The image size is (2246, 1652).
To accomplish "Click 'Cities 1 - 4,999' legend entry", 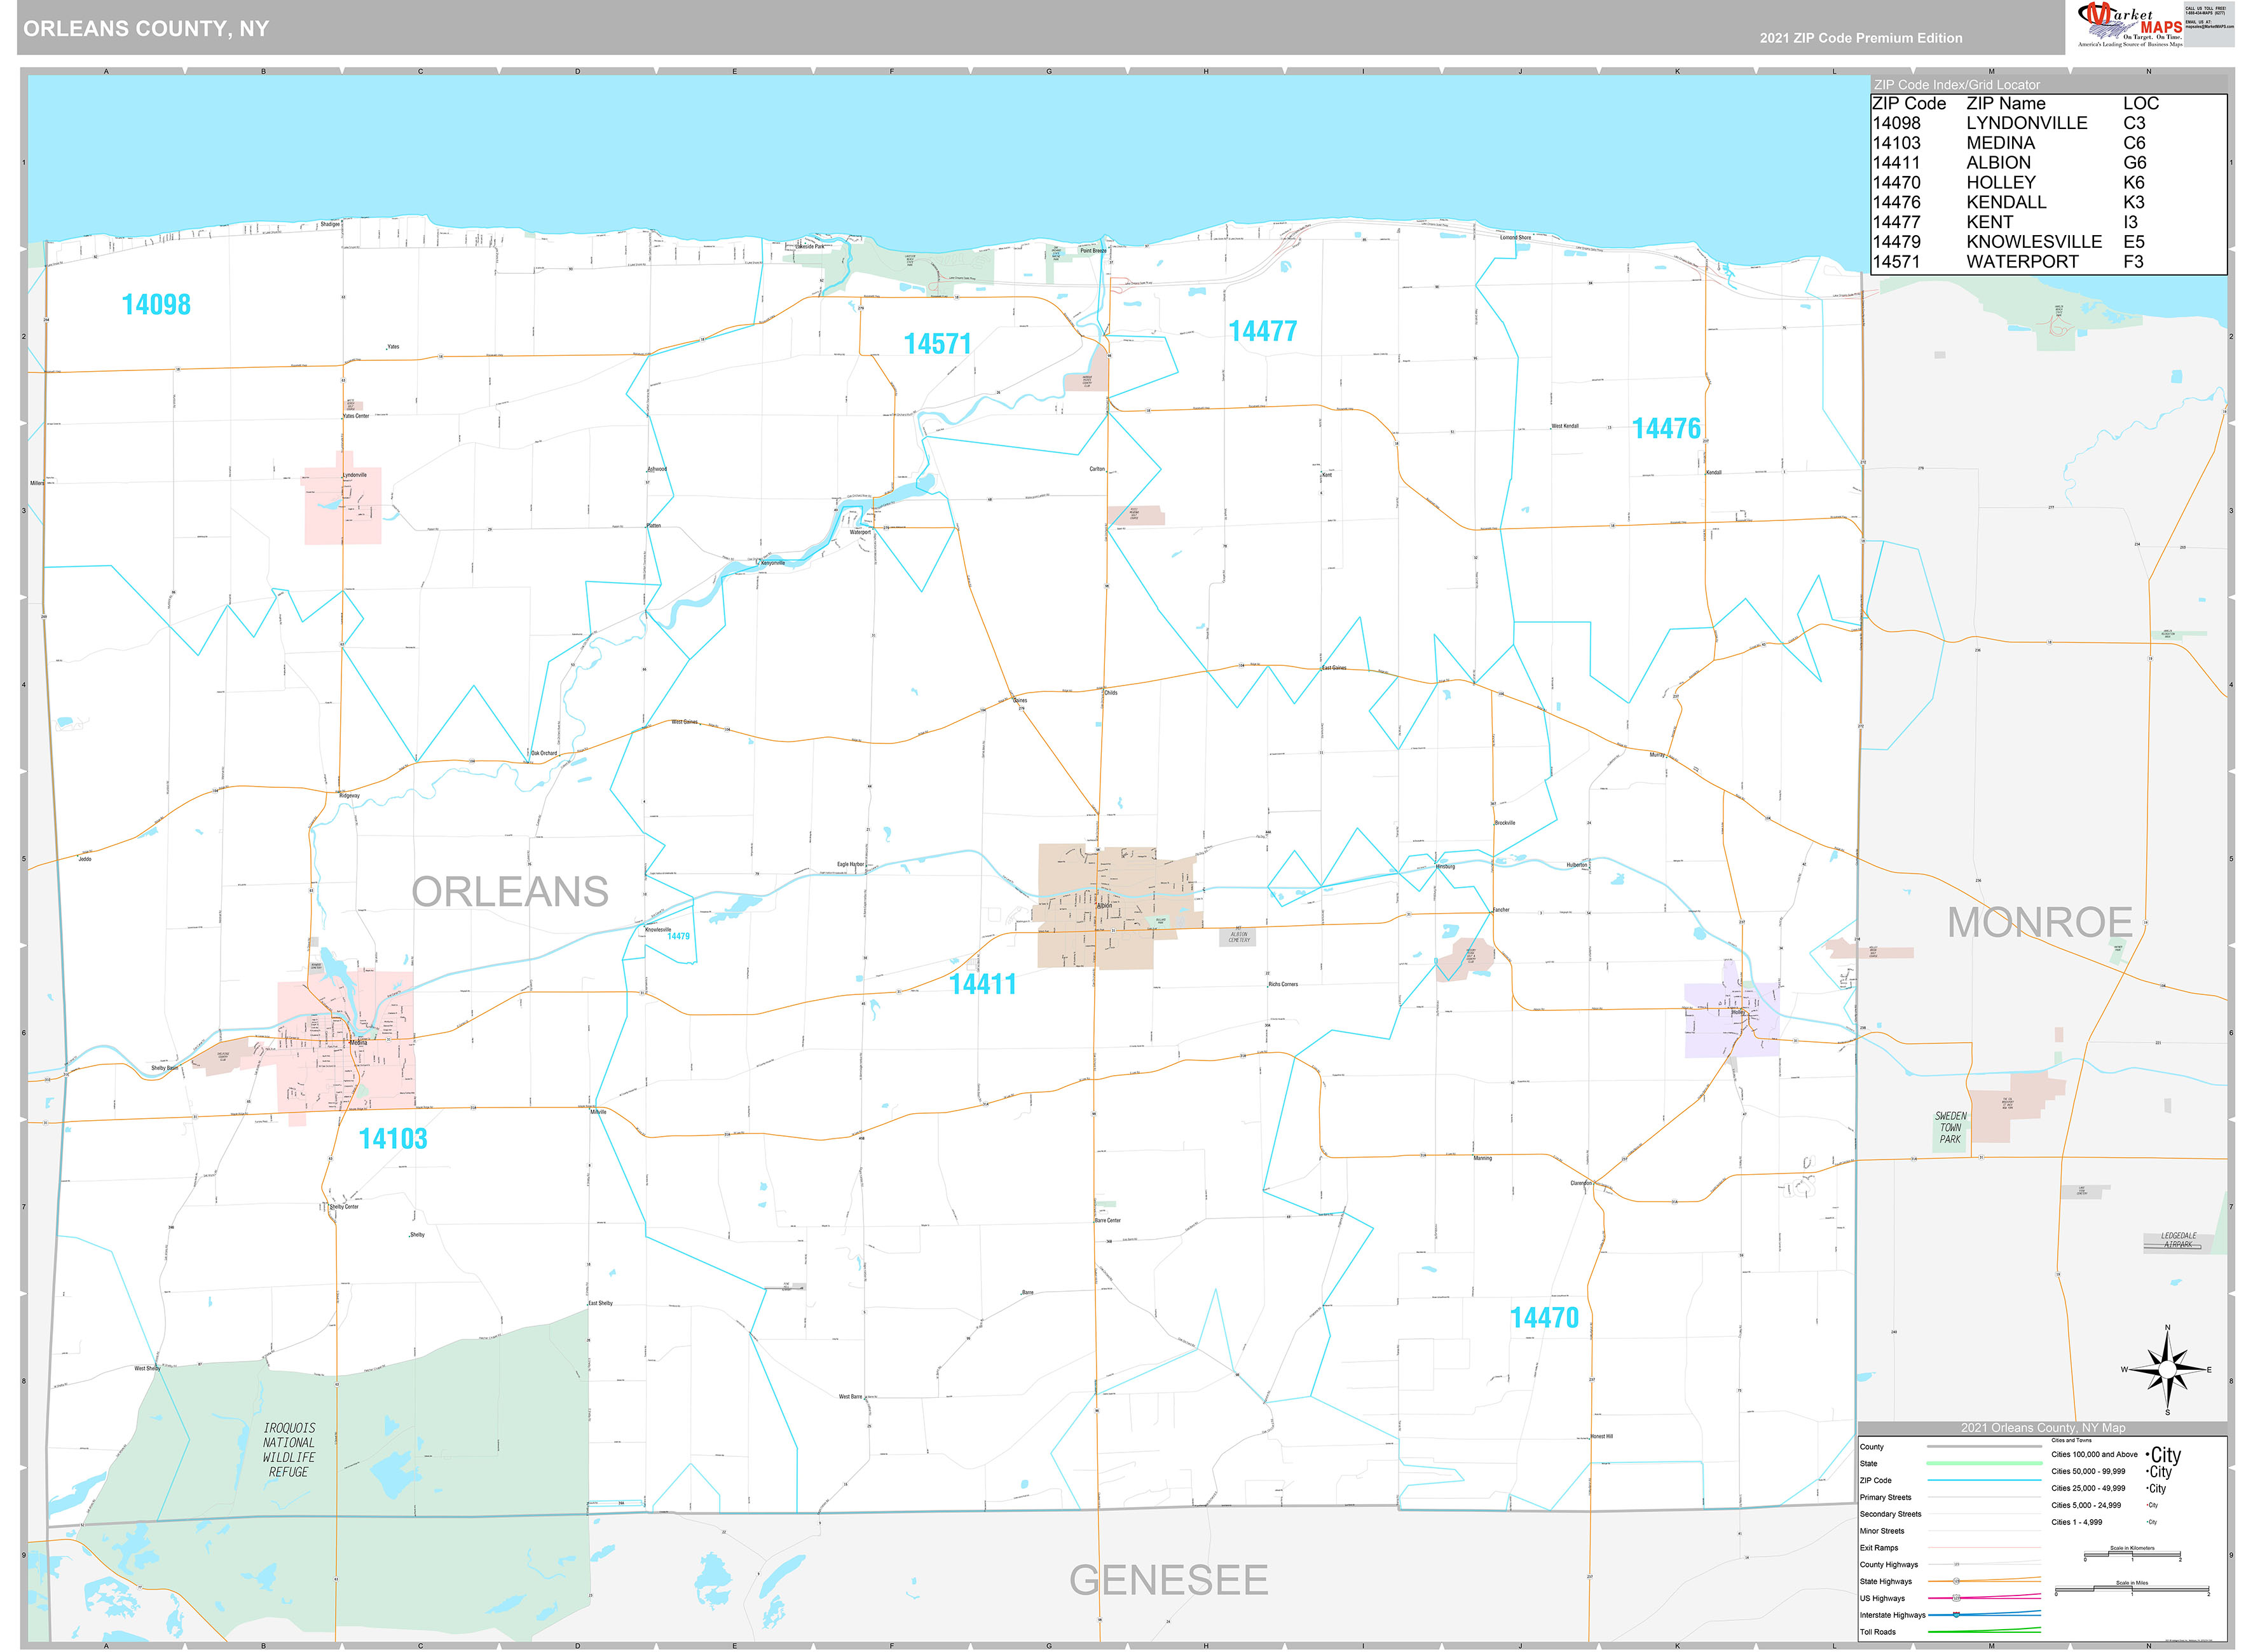I will 2077,1522.
